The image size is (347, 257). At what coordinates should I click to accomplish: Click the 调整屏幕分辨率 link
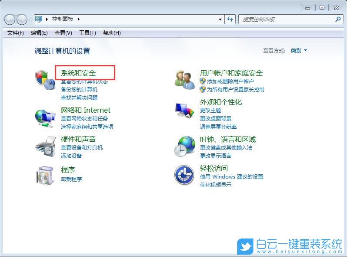coord(218,127)
